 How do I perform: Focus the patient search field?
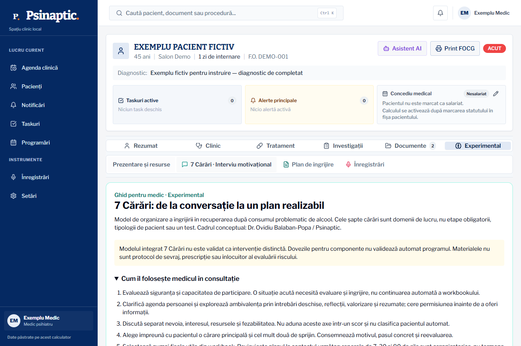[x=226, y=13]
